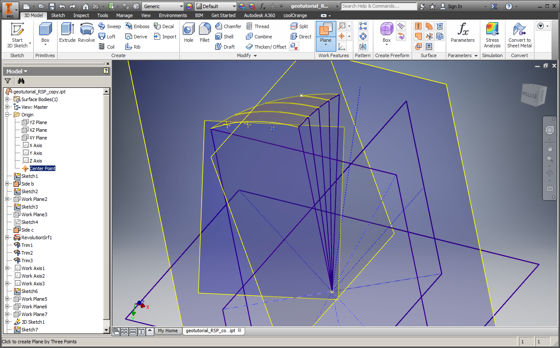Launch Stress Analysis environment

tap(492, 35)
